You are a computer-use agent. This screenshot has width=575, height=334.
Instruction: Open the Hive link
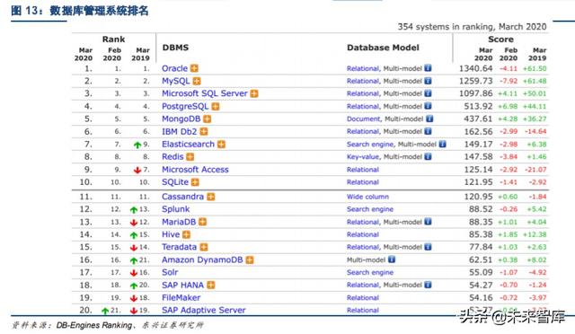[x=171, y=234]
